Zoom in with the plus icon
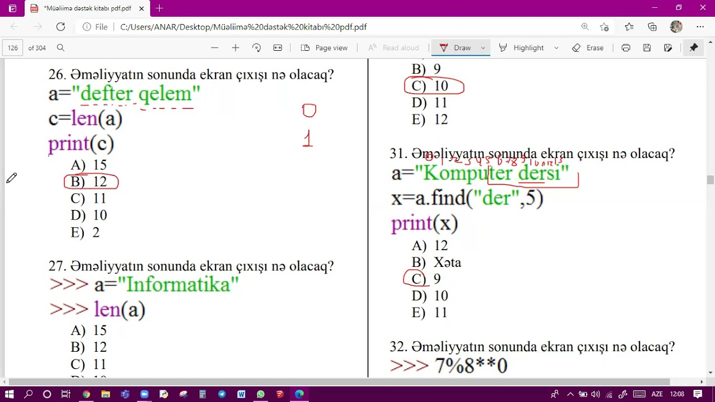 tap(235, 48)
